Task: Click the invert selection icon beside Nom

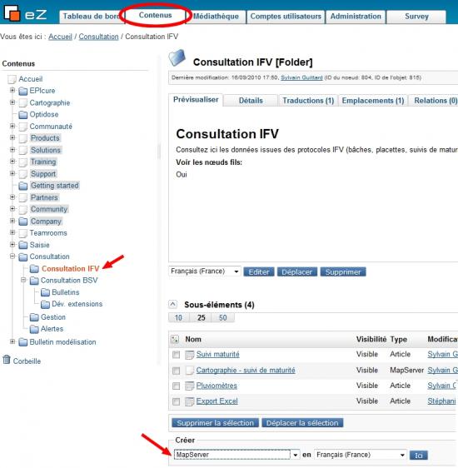Action: tap(175, 340)
